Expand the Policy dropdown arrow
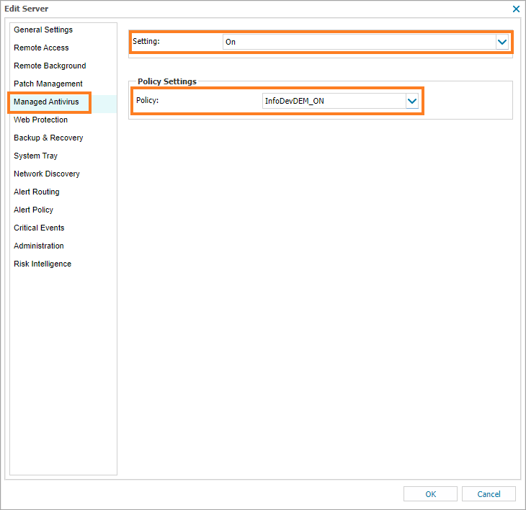 tap(412, 102)
